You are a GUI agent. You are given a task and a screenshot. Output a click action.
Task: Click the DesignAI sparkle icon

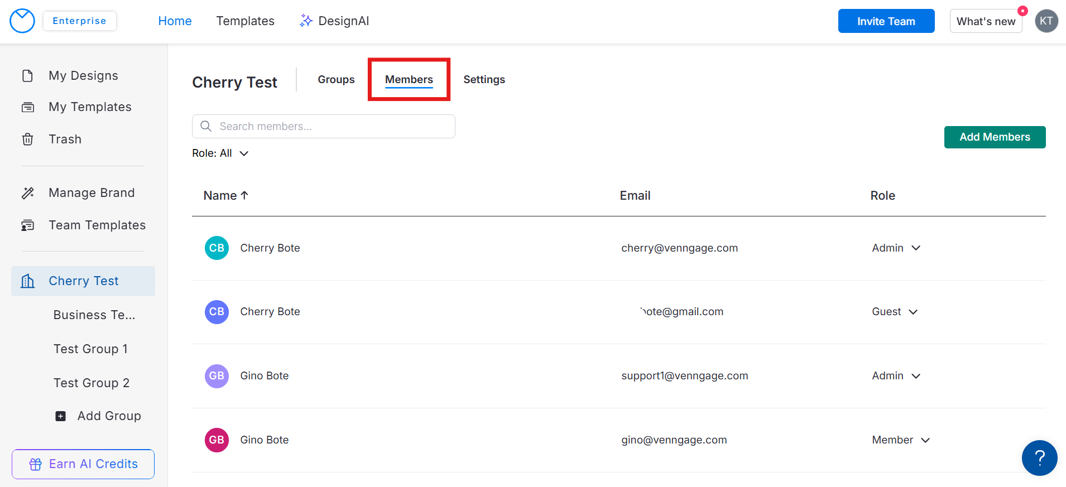[306, 21]
